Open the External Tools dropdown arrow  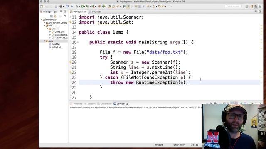(96, 7)
